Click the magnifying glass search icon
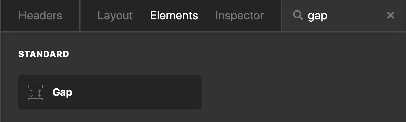This screenshot has width=406, height=122. coord(298,15)
